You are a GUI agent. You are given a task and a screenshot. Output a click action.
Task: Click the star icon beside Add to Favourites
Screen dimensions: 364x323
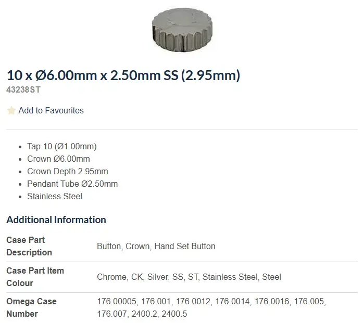point(11,111)
